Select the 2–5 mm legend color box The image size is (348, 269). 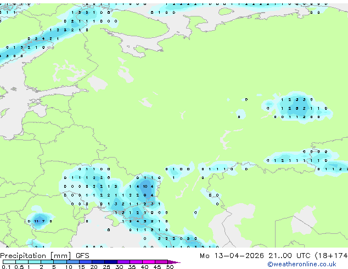47,262
